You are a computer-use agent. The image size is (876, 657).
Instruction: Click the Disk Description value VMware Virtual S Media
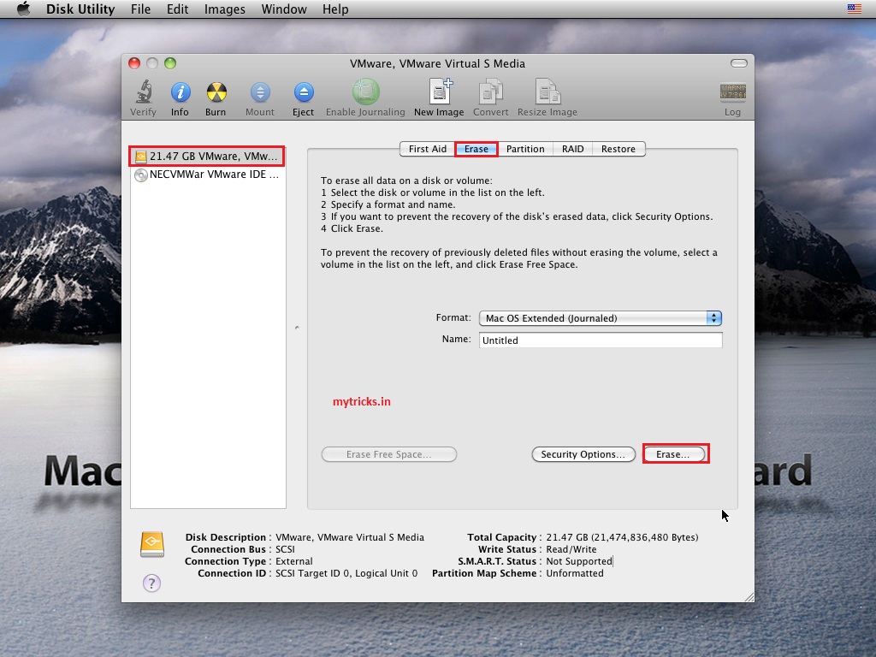pyautogui.click(x=350, y=537)
